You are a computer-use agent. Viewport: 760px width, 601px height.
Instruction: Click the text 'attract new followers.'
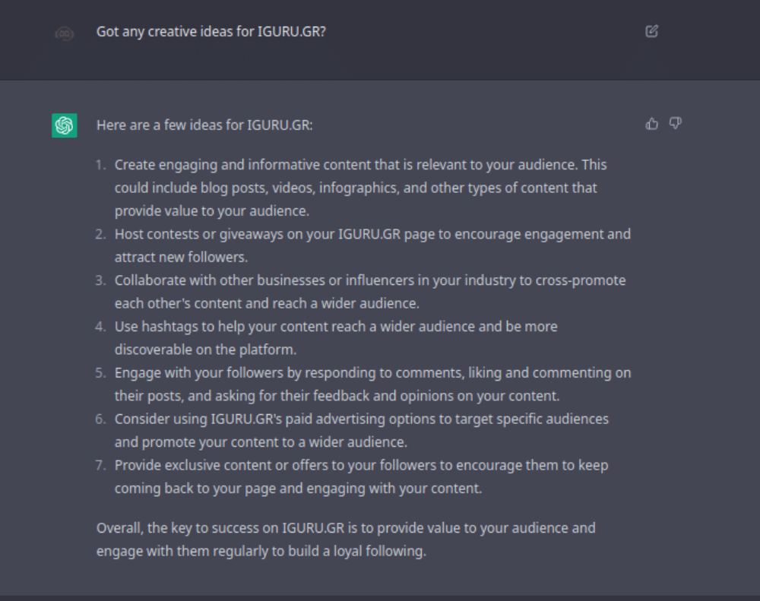pos(181,258)
